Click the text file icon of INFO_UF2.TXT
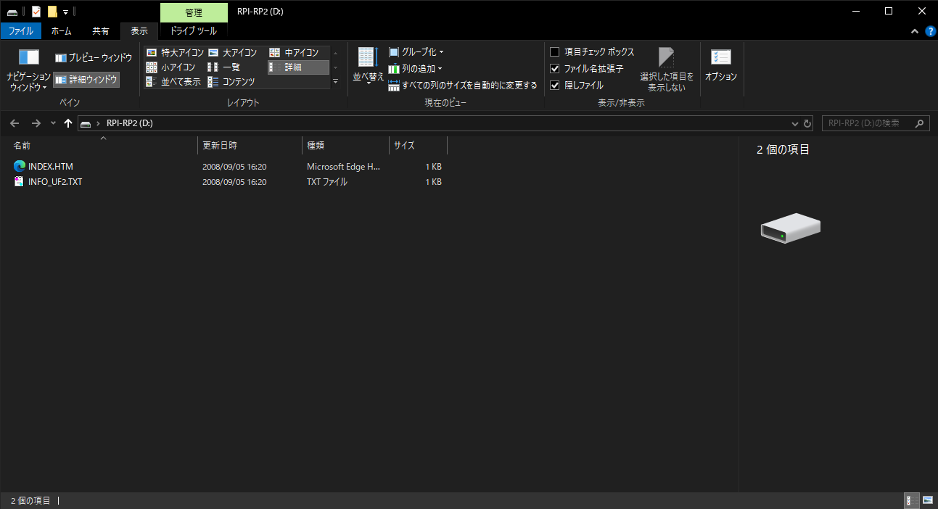Viewport: 938px width, 509px height. (x=20, y=182)
